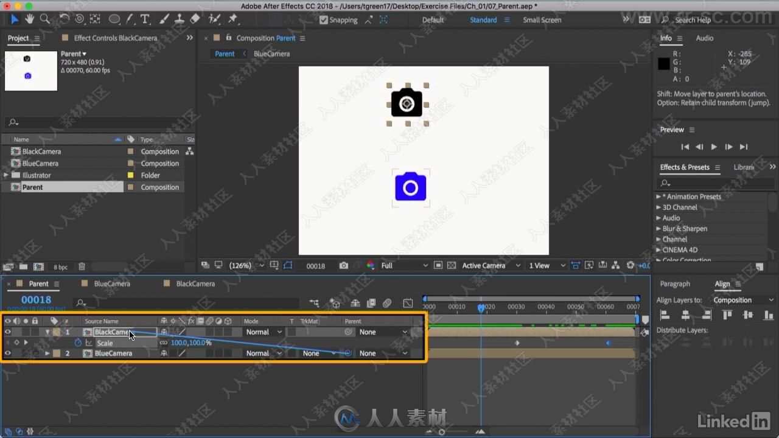Screen dimensions: 779x438
Task: Toggle region of interest in viewer
Action: pos(438,265)
